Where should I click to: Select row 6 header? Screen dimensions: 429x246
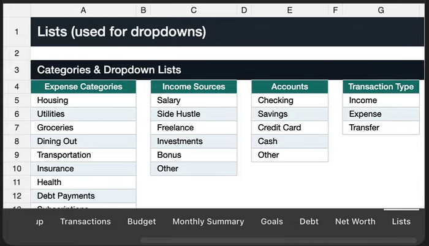(x=17, y=114)
